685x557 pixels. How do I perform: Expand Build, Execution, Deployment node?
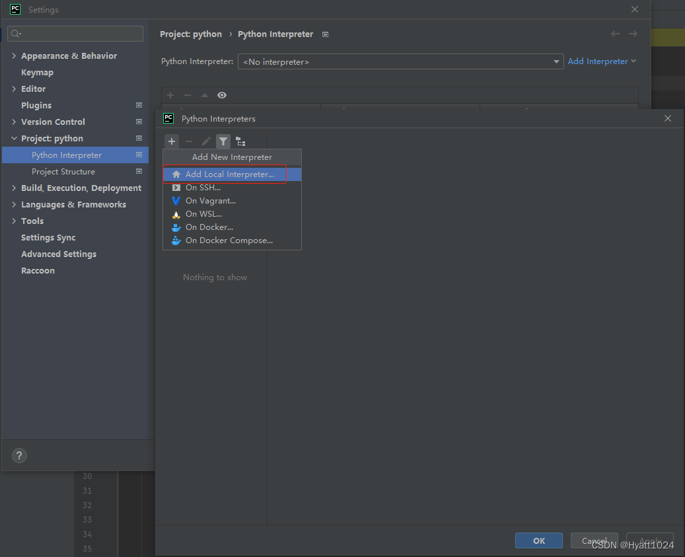click(14, 188)
